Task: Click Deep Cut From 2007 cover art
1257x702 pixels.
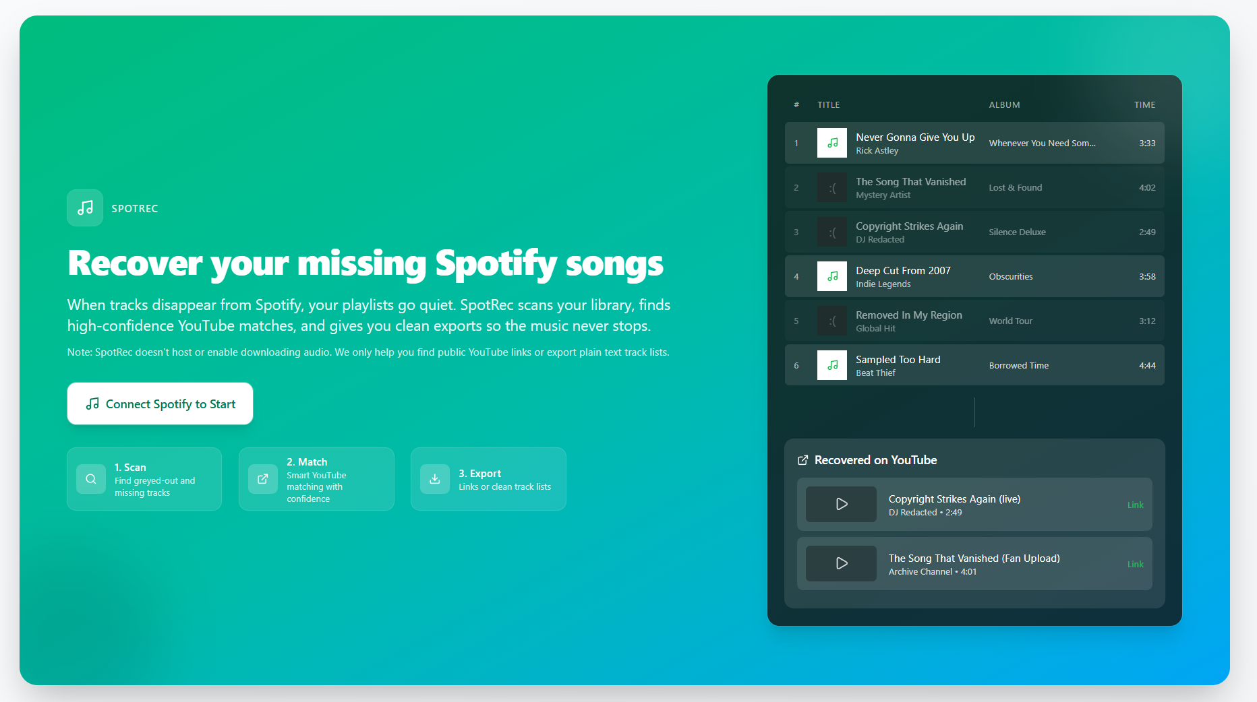Action: click(832, 276)
